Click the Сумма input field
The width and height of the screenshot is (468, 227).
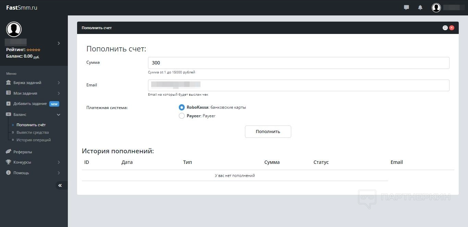tap(298, 63)
